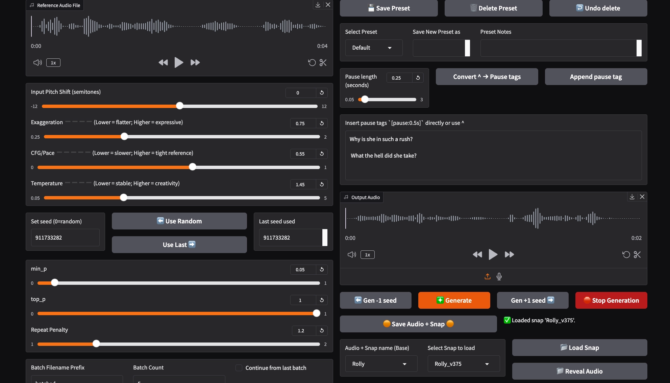The width and height of the screenshot is (670, 383).
Task: Reset min_p value to default
Action: [x=322, y=269]
